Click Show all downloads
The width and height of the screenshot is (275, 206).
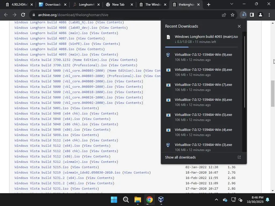180,157
